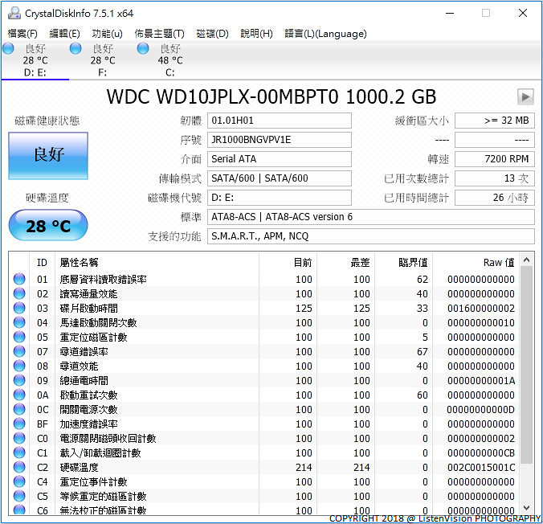Click the 28 °C temperature button
The height and width of the screenshot is (524, 543).
point(48,225)
